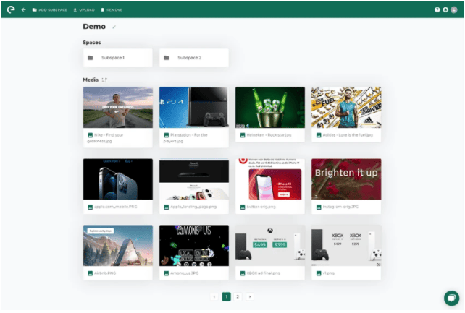Click the Subspace 1 folder icon

point(91,58)
